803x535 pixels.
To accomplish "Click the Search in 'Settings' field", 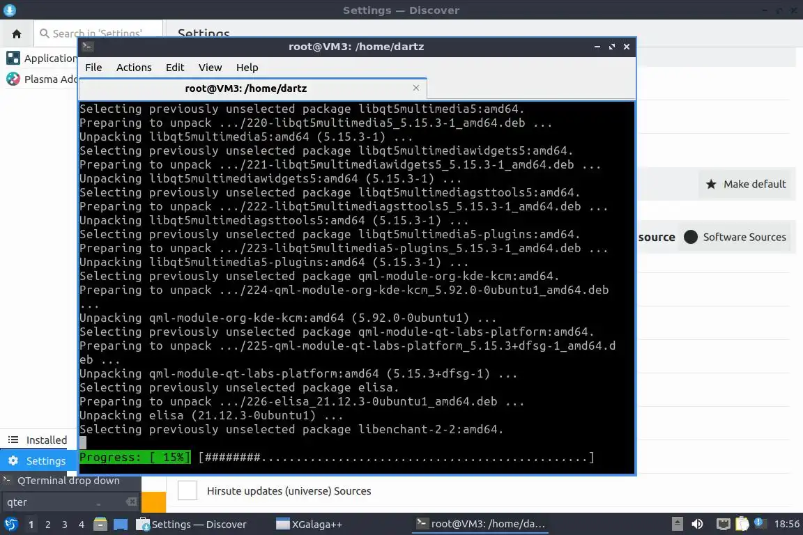I will coord(98,34).
